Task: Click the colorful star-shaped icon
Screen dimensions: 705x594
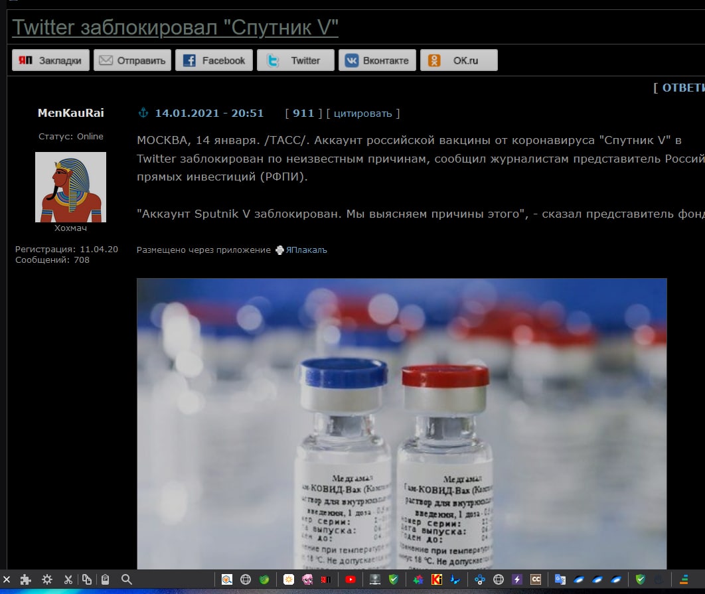Action: (x=418, y=579)
